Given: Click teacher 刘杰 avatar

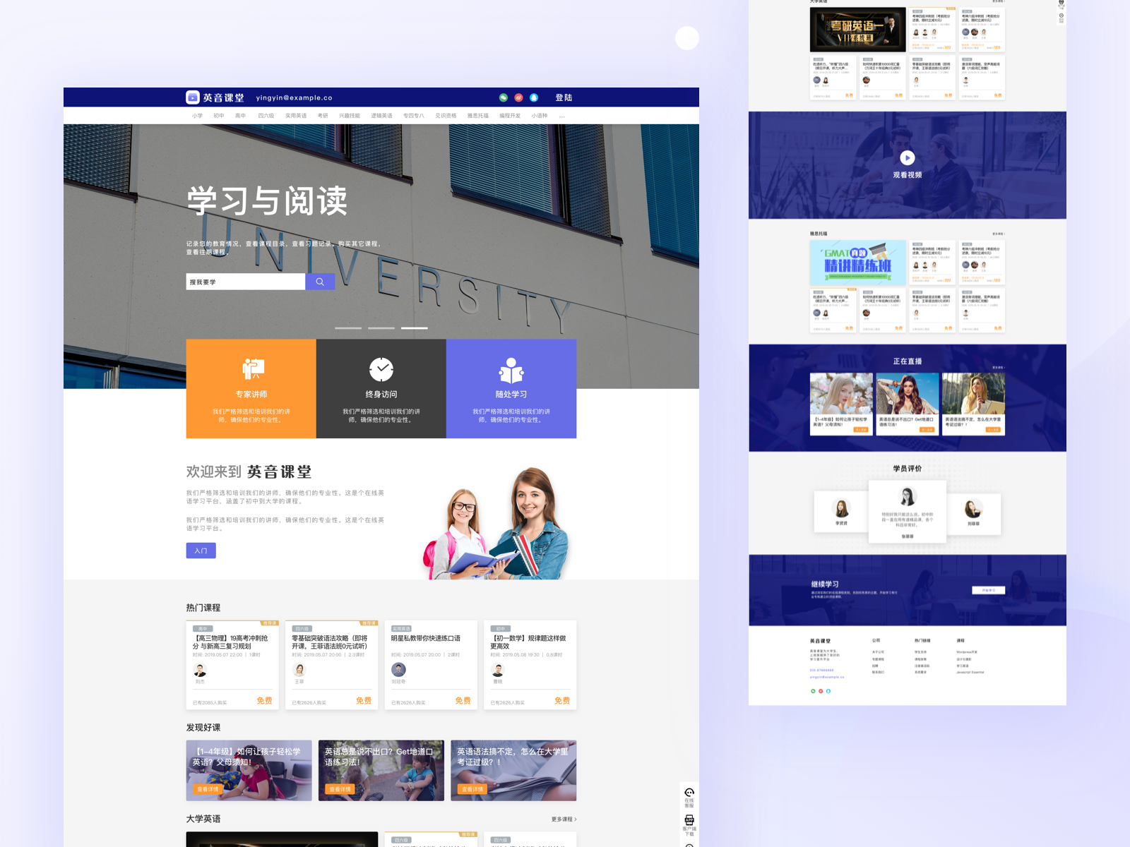Looking at the screenshot, I should pos(201,670).
